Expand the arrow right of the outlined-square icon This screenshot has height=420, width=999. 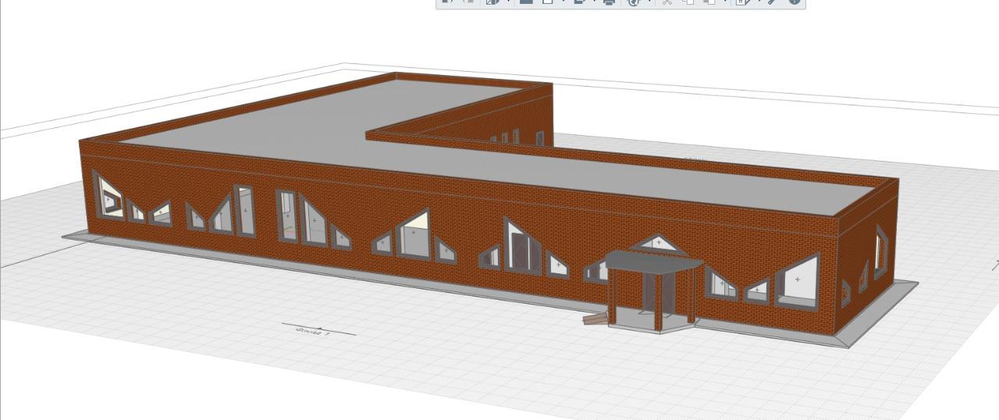(x=563, y=2)
